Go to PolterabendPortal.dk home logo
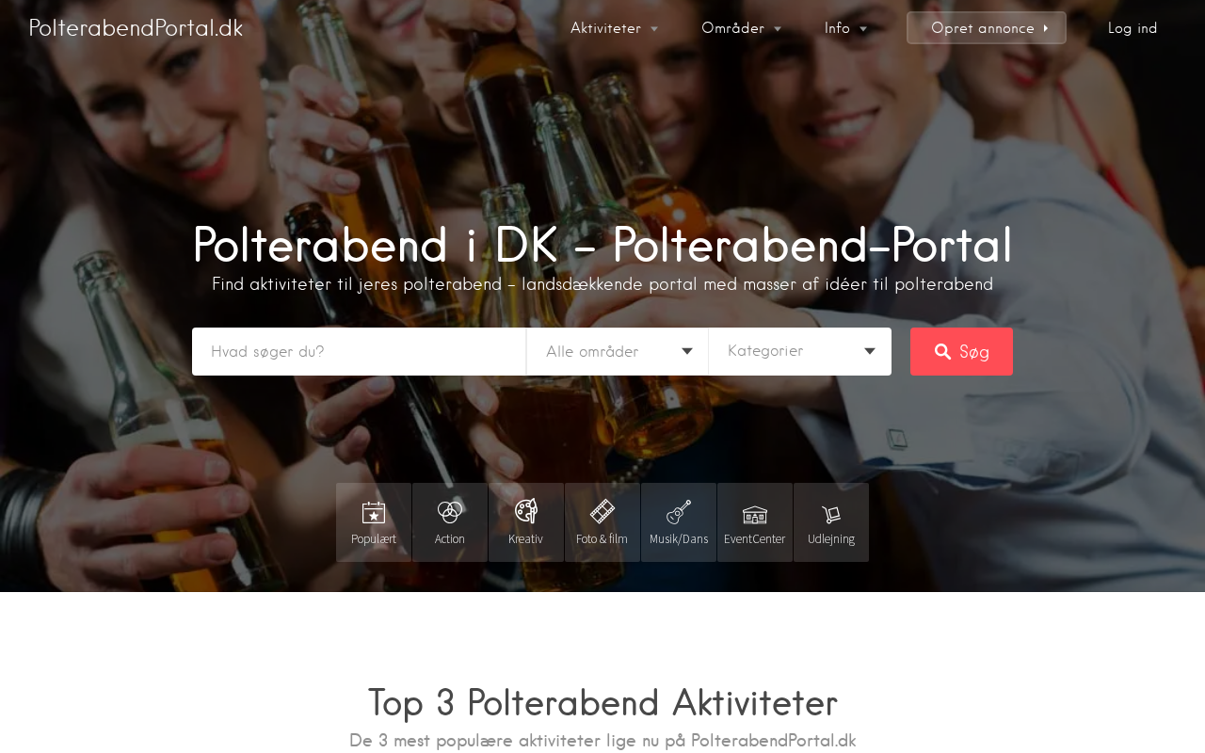The height and width of the screenshot is (753, 1205). (x=136, y=28)
